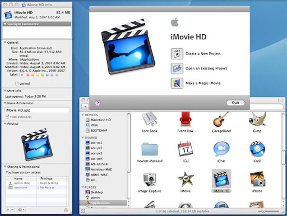
Task: Select the iMovie star icon
Action: point(186,180)
